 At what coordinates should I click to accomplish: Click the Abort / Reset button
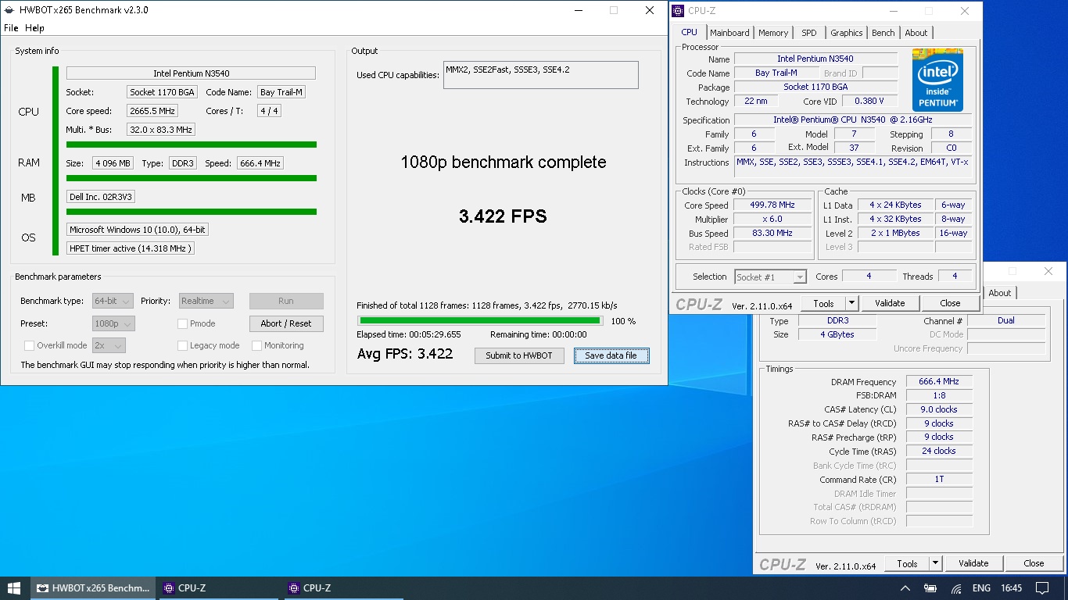286,323
